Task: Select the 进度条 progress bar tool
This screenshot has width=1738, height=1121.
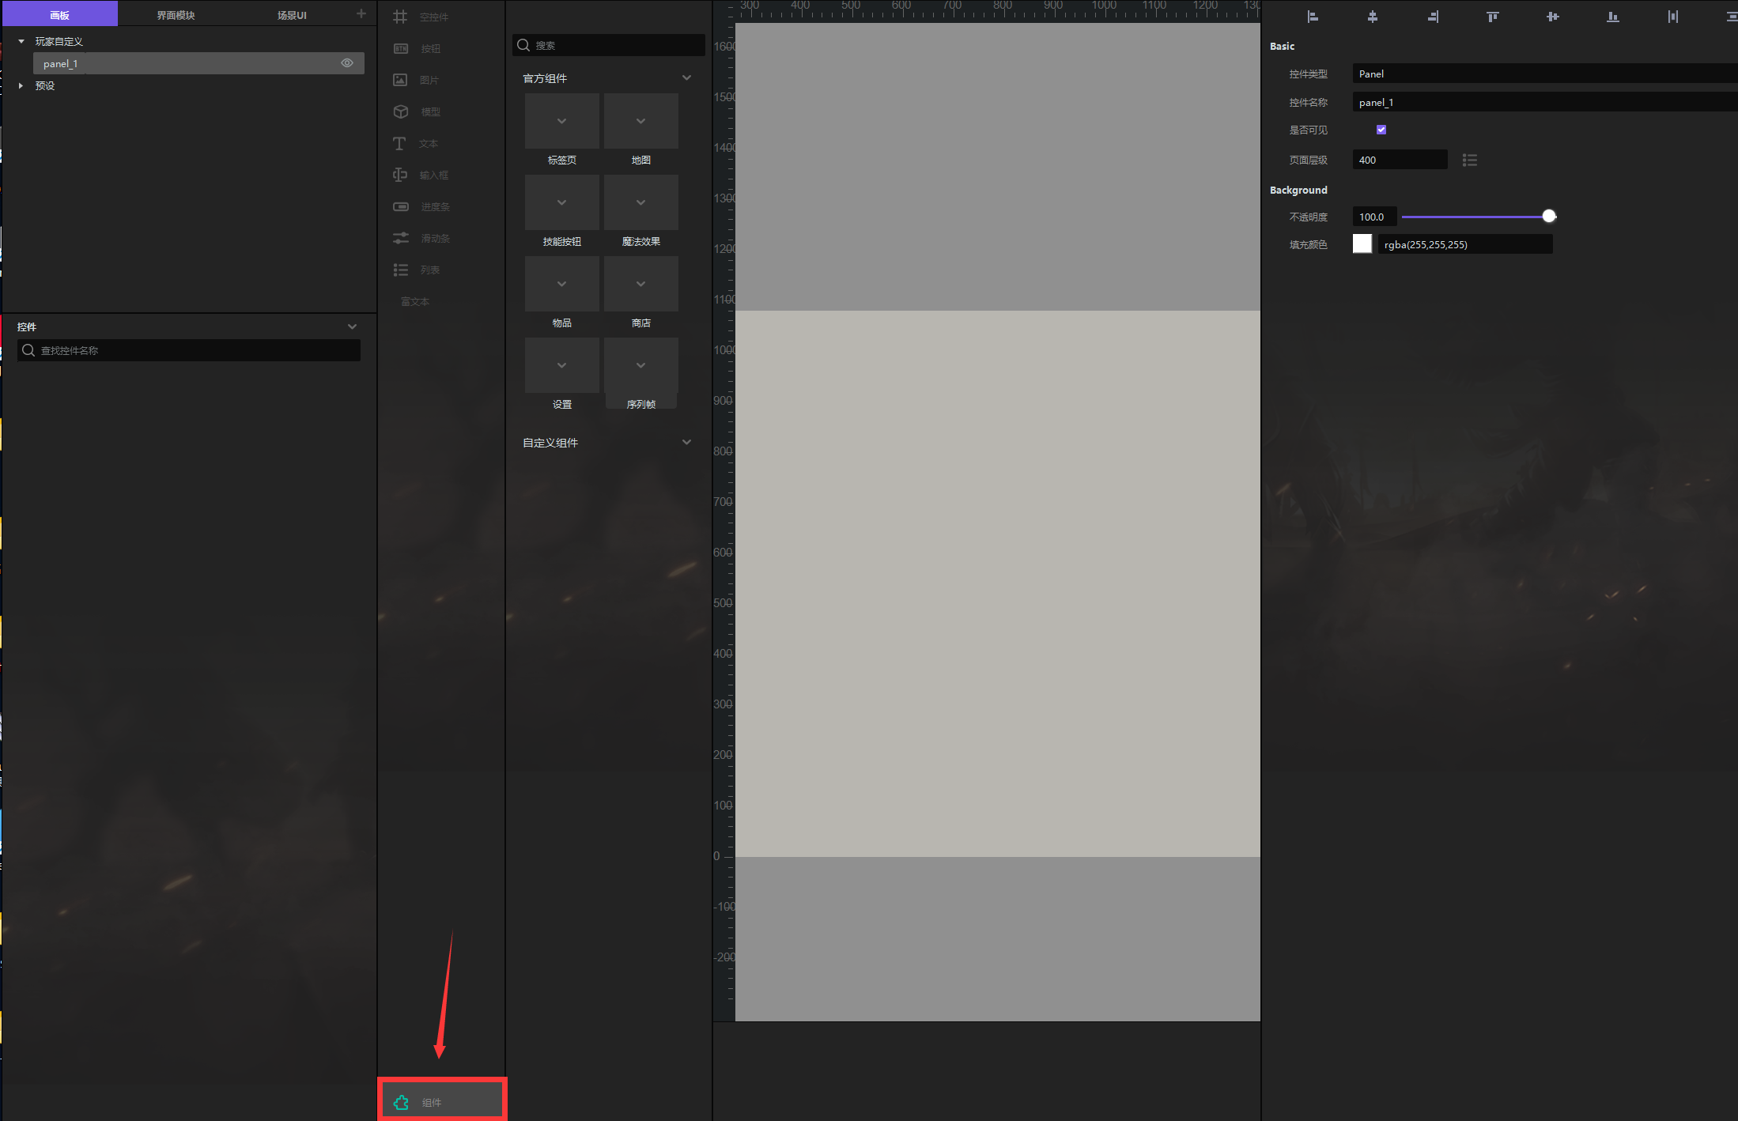Action: point(421,206)
